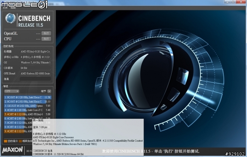Select ranking row 1, Intel Xeon 11.58
Image resolution: width=247 pixels, height=157 pixels.
(x=27, y=97)
